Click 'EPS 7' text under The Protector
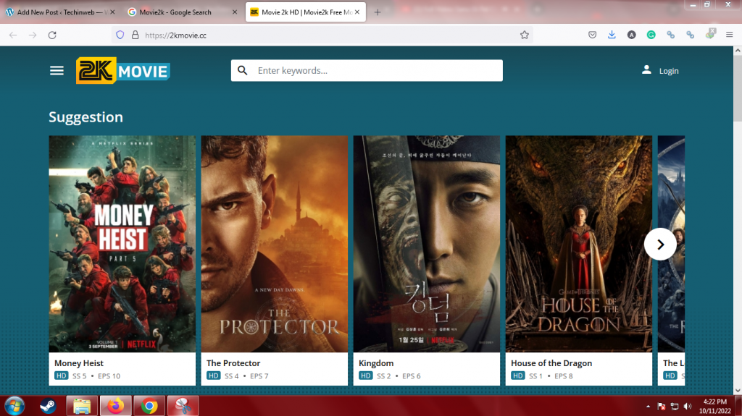Screen dimensions: 742x416 [259, 376]
